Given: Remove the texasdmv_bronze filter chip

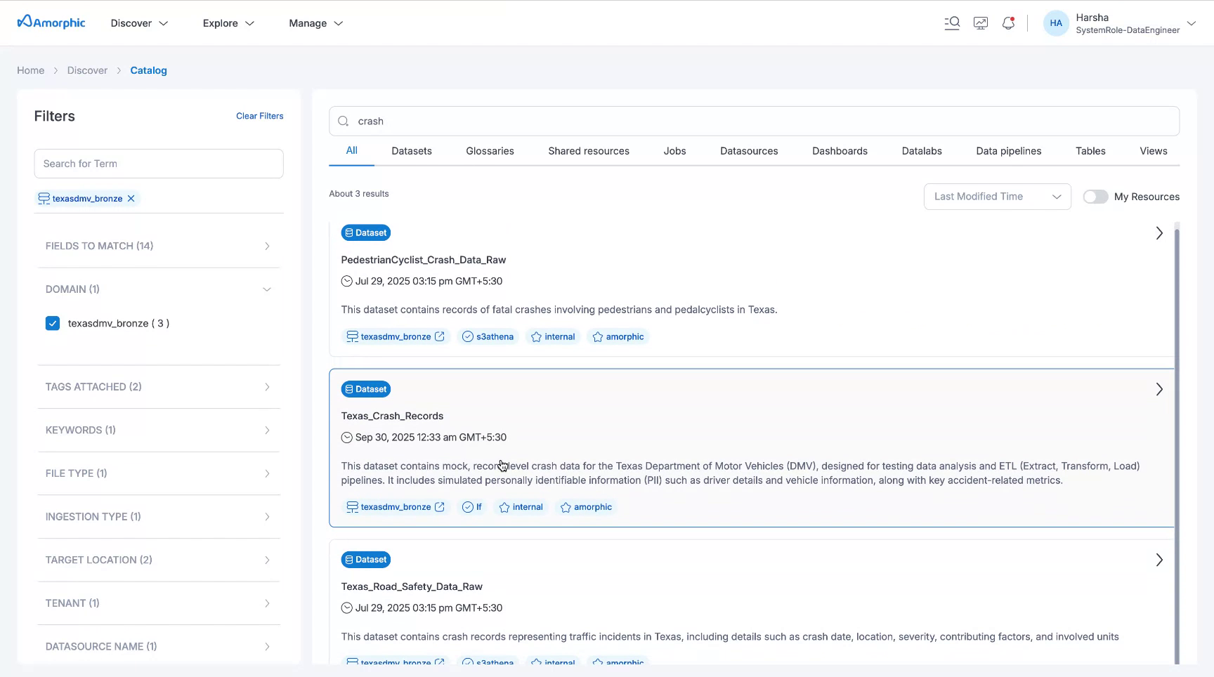Looking at the screenshot, I should 131,199.
